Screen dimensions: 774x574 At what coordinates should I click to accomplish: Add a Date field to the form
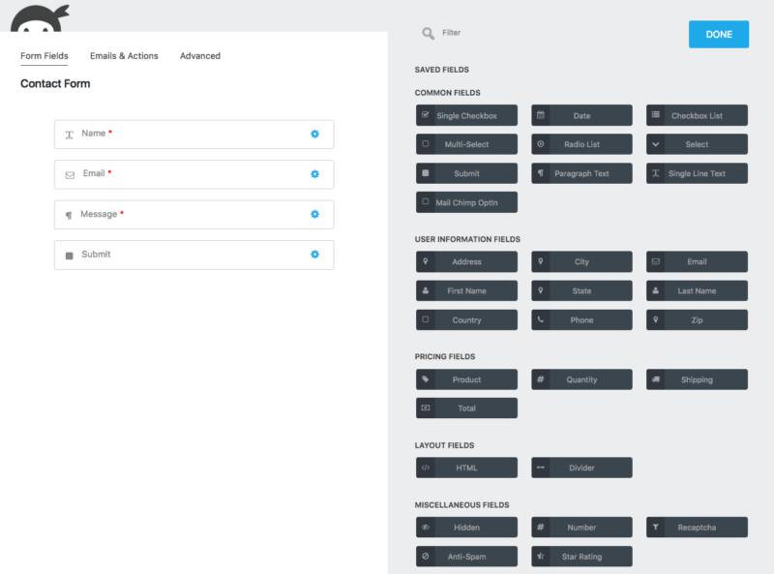tap(581, 114)
